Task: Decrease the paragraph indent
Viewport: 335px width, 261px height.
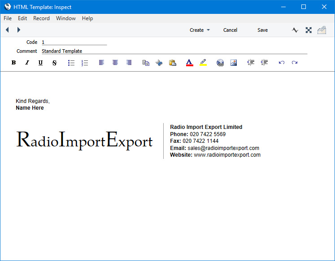Action: 251,63
